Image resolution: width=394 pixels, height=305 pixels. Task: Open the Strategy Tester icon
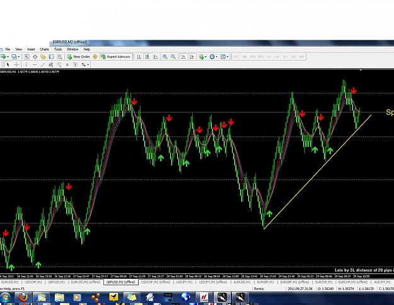tap(59, 57)
